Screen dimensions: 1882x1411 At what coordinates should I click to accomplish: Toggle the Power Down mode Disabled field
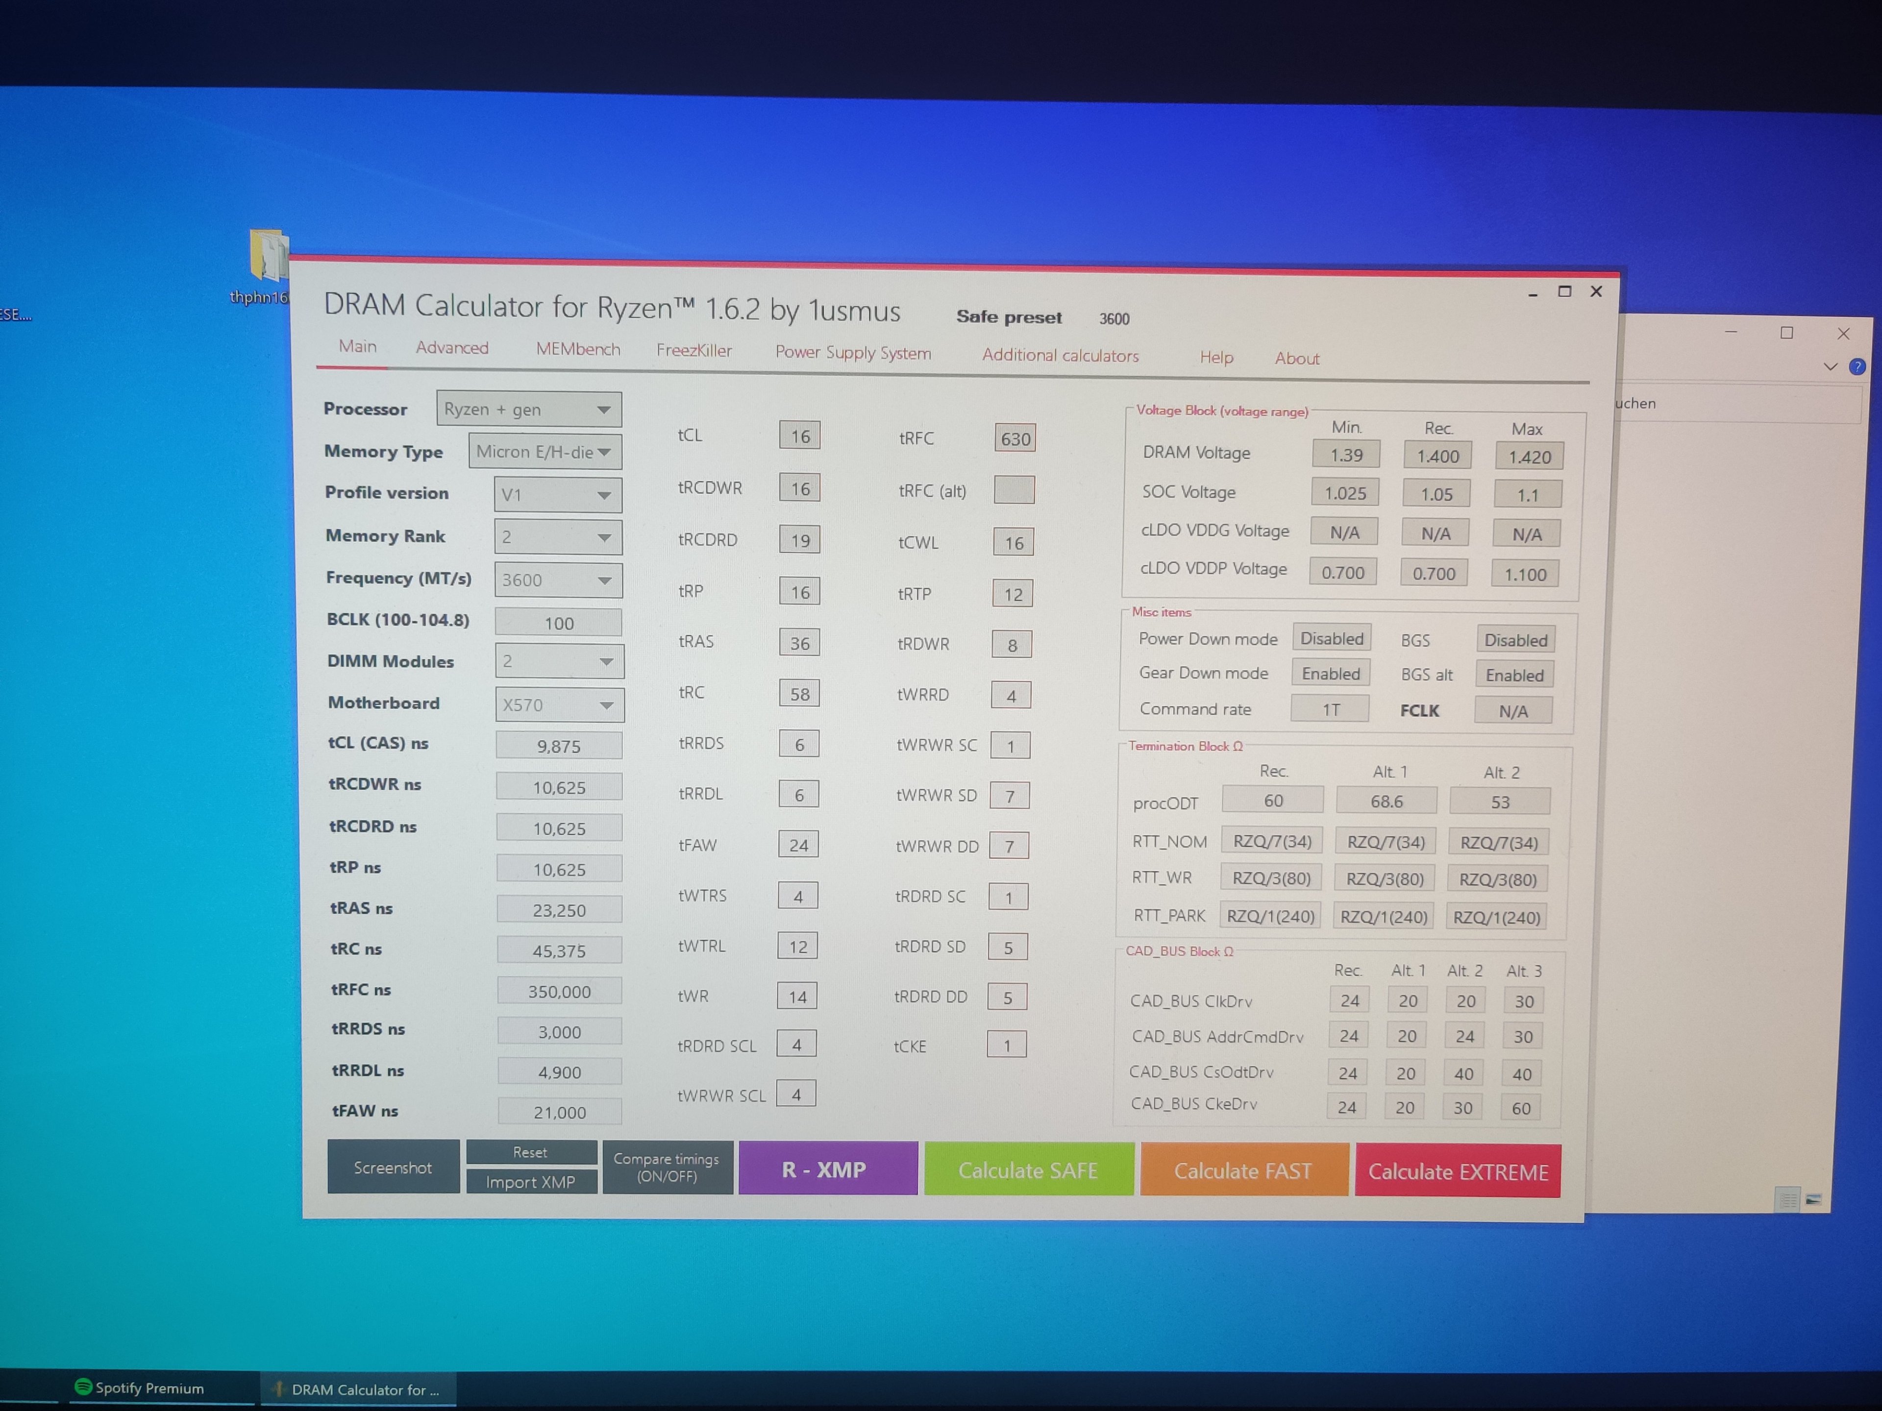point(1332,639)
